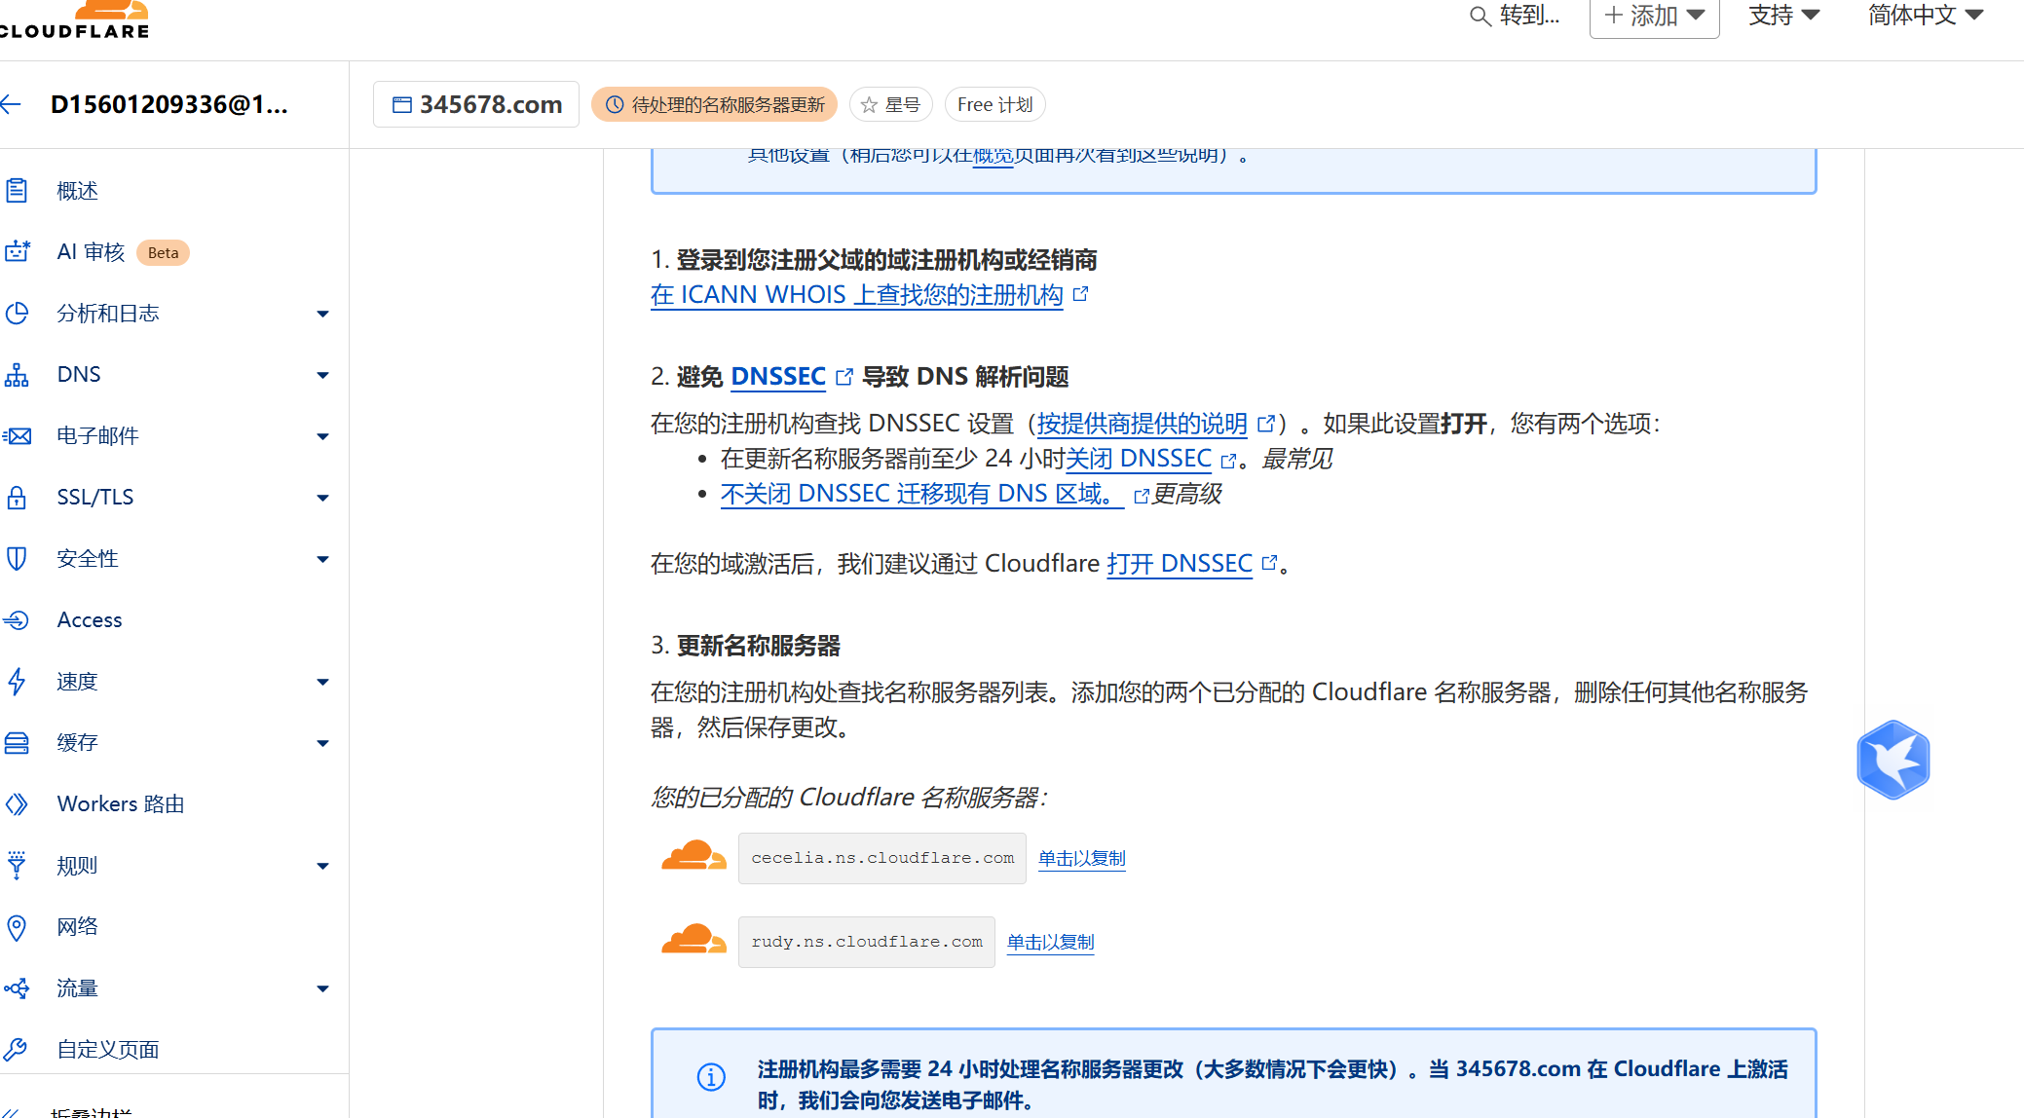Screen dimensions: 2024x1118
Task: Open Workers 路由 in the sidebar
Action: pos(121,804)
